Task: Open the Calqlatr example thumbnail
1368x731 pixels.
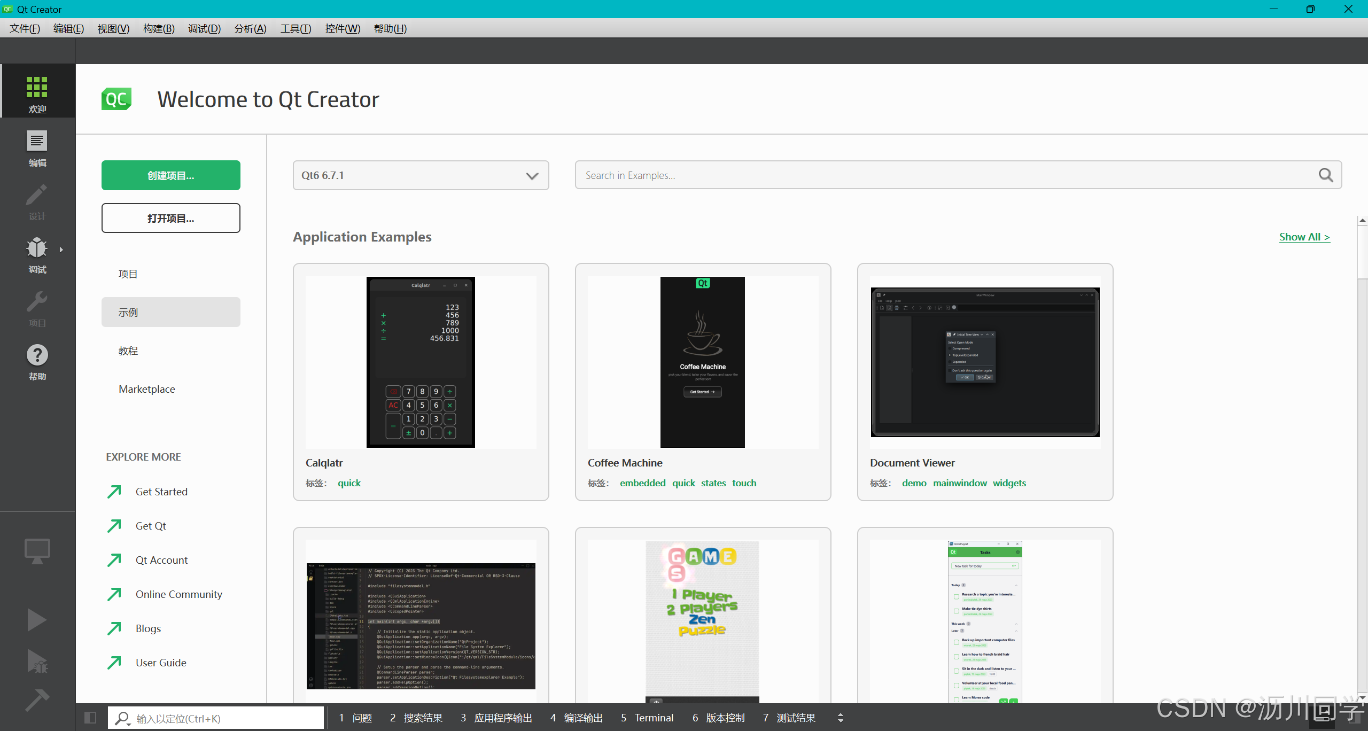Action: coord(421,362)
